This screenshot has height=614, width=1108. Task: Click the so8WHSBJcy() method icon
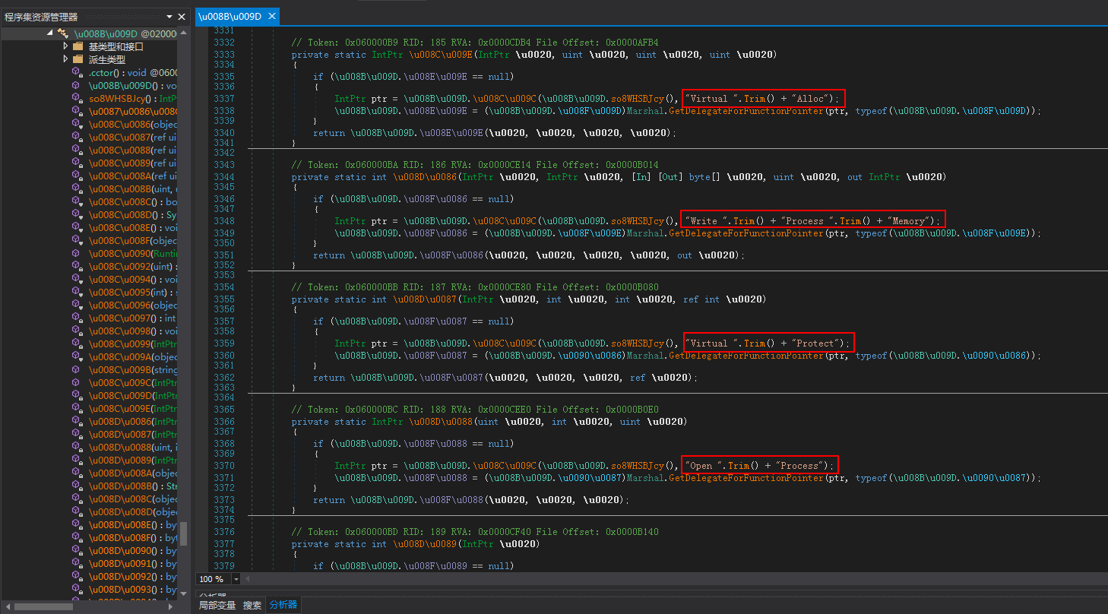click(x=77, y=98)
